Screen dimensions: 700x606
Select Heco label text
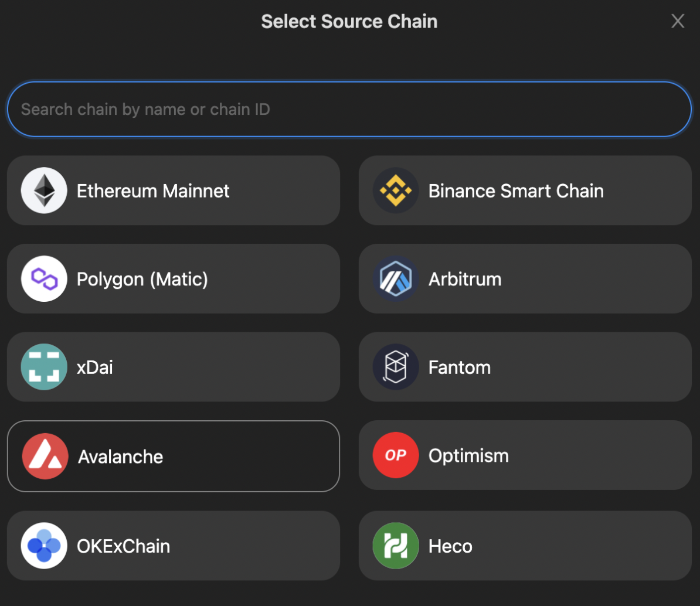[450, 546]
